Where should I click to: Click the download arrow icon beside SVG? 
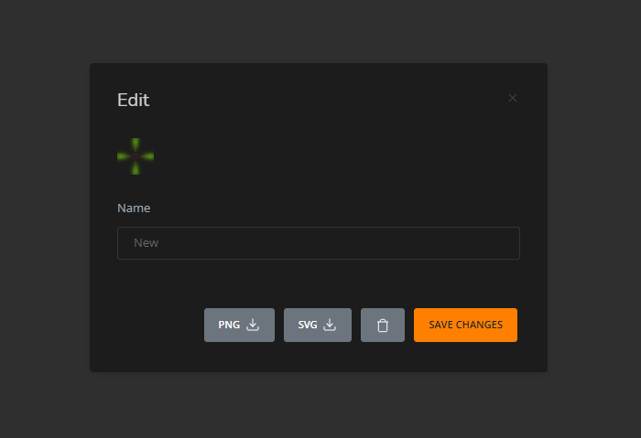coord(331,325)
